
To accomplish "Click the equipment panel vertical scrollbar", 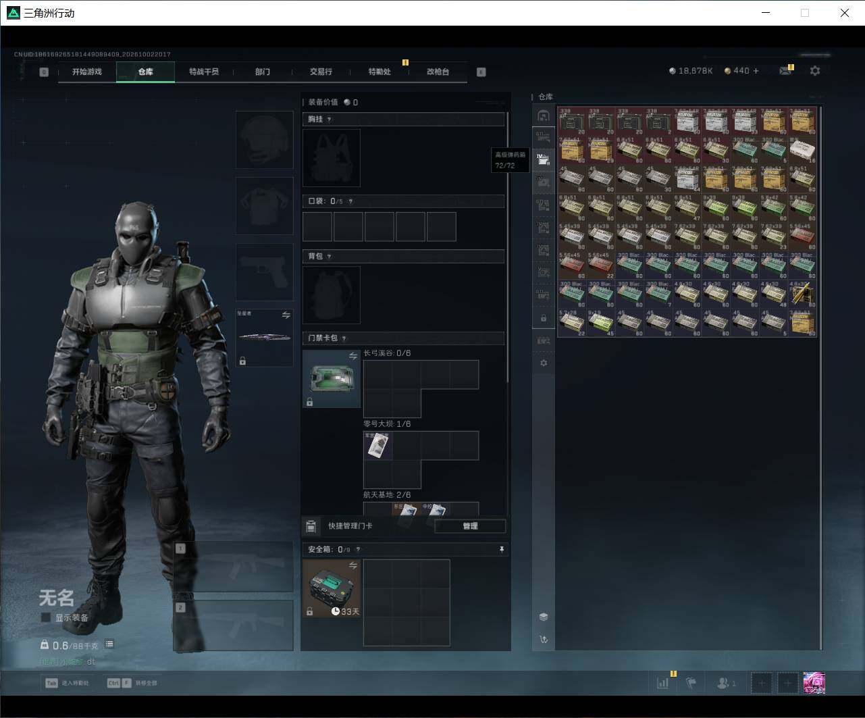I will tap(508, 247).
